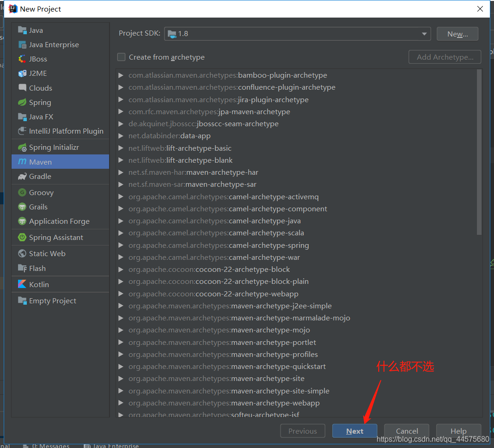Screen dimensions: 494x448
Task: Click the Next button
Action: pyautogui.click(x=355, y=430)
